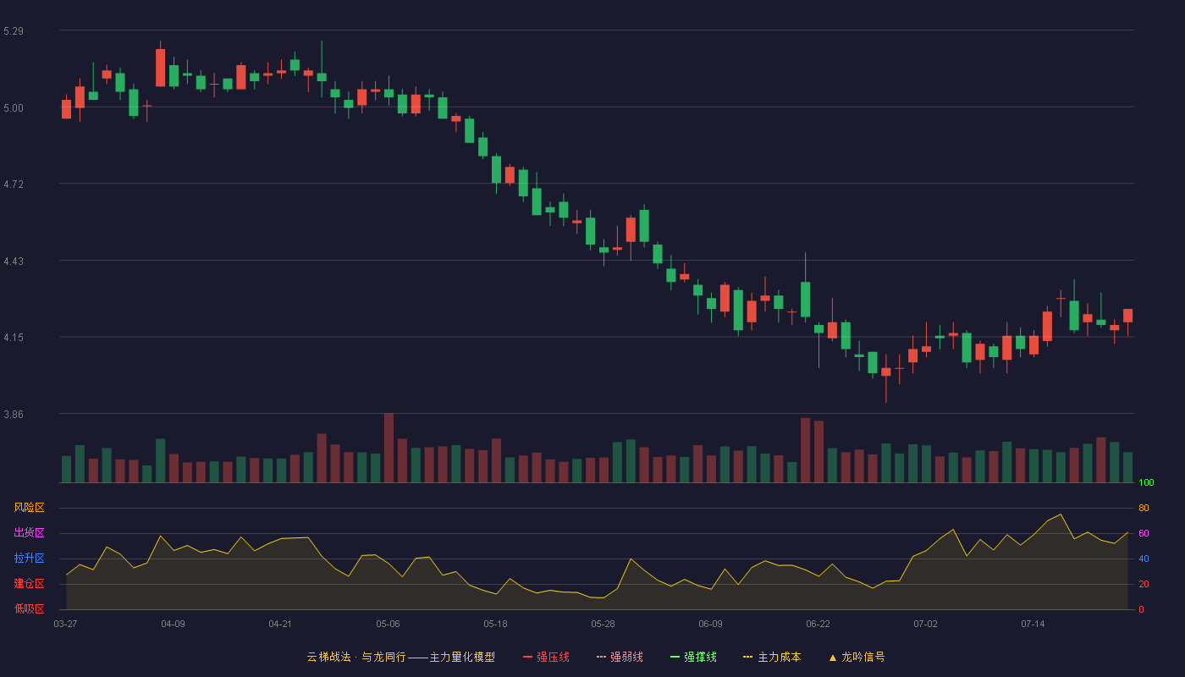The width and height of the screenshot is (1185, 677).
Task: Toggle the red 强压线 legend marker
Action: tap(527, 657)
